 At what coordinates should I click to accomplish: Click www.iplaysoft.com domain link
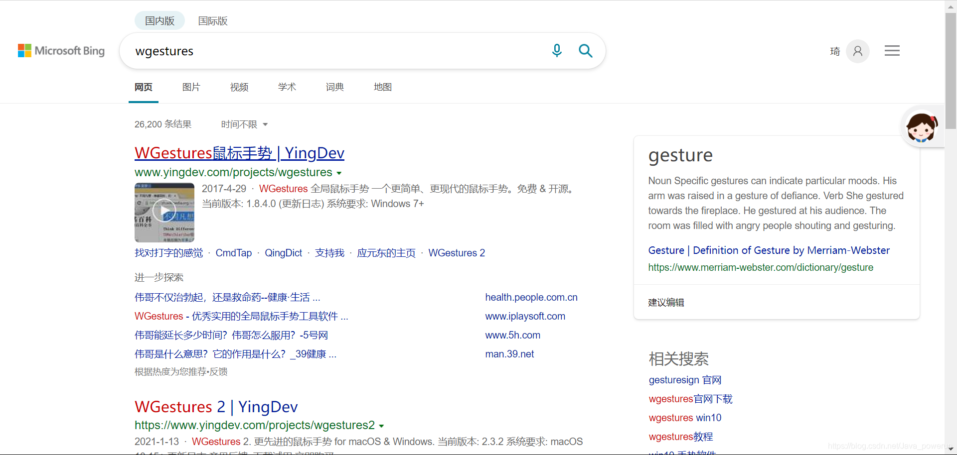525,316
